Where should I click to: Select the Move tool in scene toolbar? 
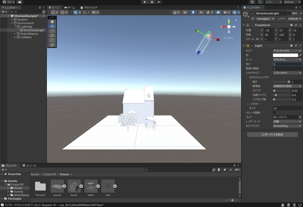pyautogui.click(x=52, y=26)
